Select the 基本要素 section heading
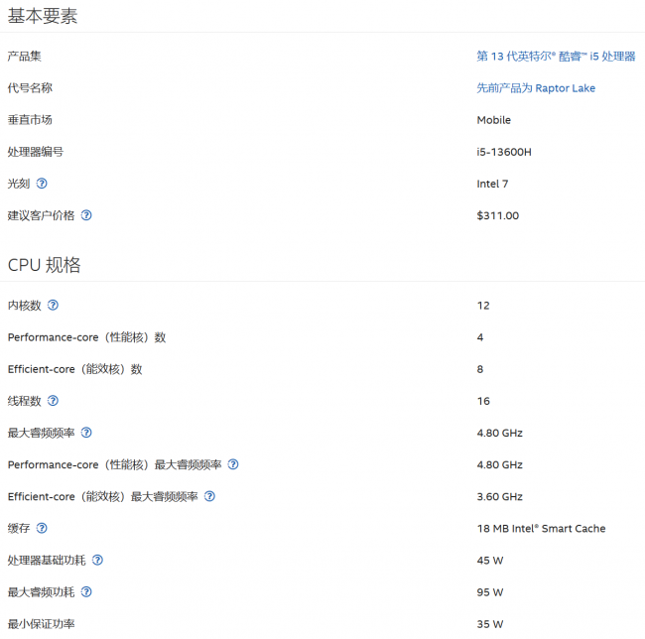The image size is (645, 639). click(43, 16)
